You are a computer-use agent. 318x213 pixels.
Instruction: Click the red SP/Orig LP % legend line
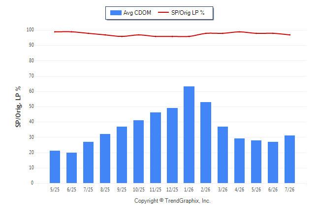(x=163, y=12)
